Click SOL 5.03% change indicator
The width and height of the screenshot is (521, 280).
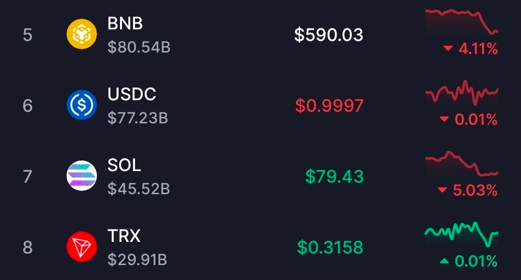(467, 190)
